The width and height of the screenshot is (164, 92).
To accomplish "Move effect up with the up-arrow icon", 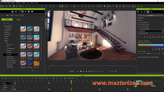I will [139, 37].
